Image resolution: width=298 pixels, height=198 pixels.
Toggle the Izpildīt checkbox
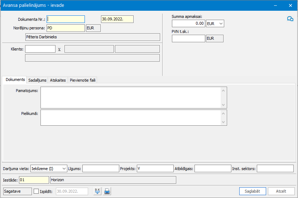pos(36,191)
